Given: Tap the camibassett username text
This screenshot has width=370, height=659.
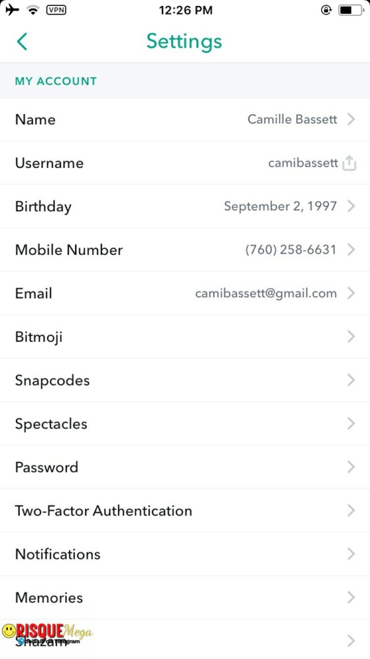Looking at the screenshot, I should pos(303,163).
